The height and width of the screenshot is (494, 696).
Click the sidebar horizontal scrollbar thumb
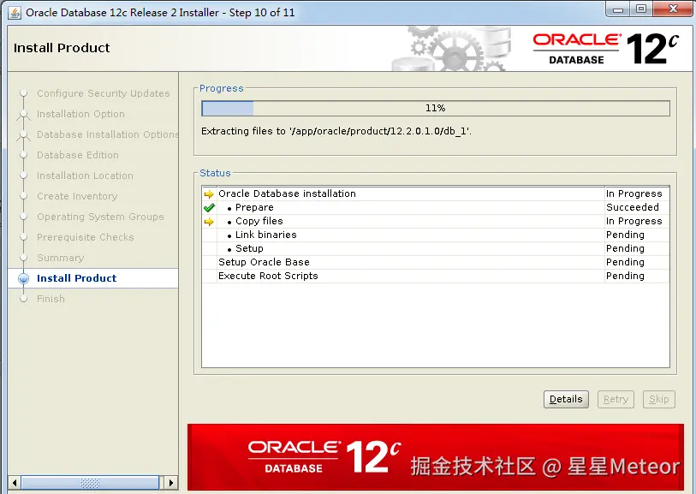tap(90, 483)
